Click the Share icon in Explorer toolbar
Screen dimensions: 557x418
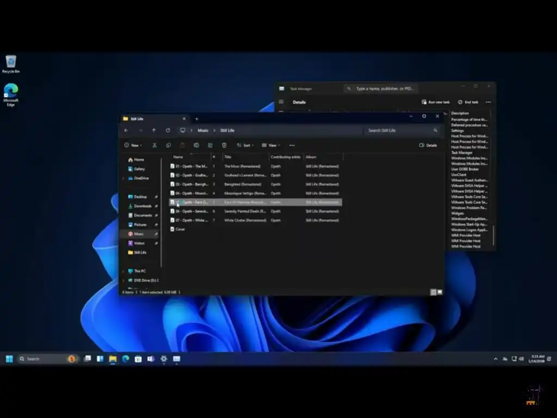[210, 145]
